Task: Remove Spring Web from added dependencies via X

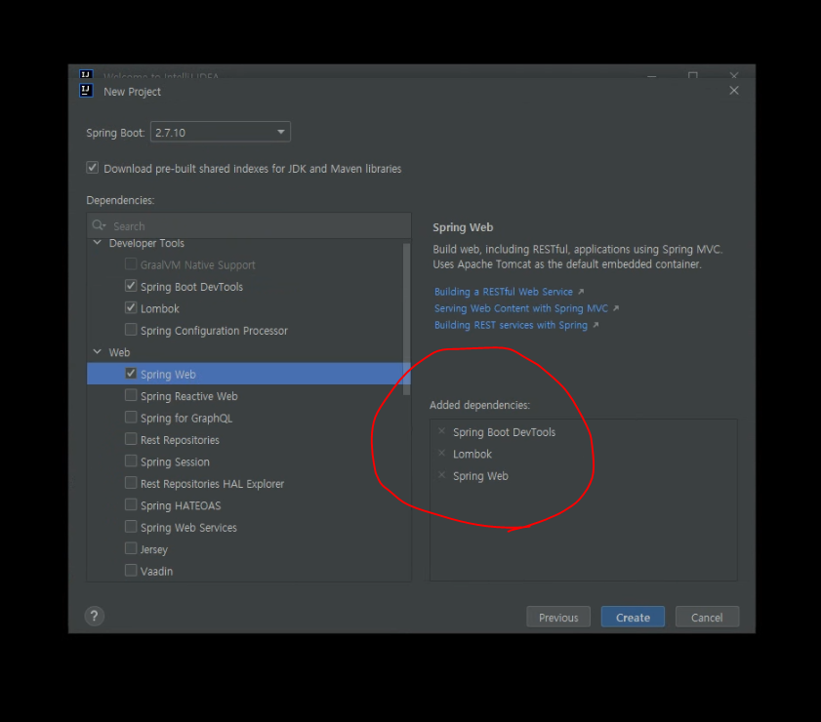Action: [x=442, y=475]
